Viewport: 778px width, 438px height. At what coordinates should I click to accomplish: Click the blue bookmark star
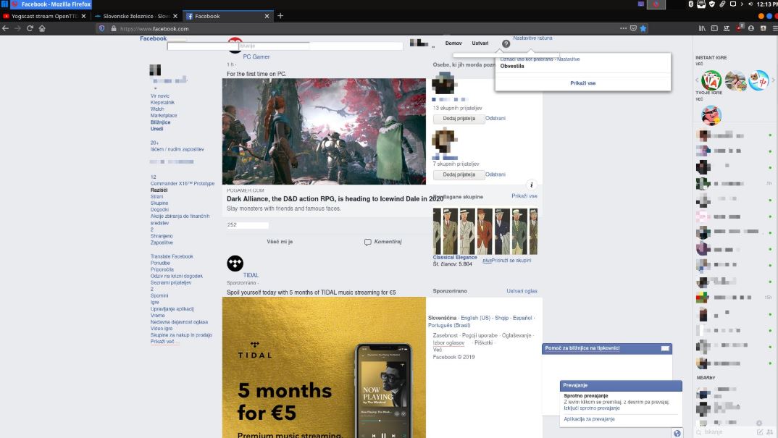pos(643,28)
